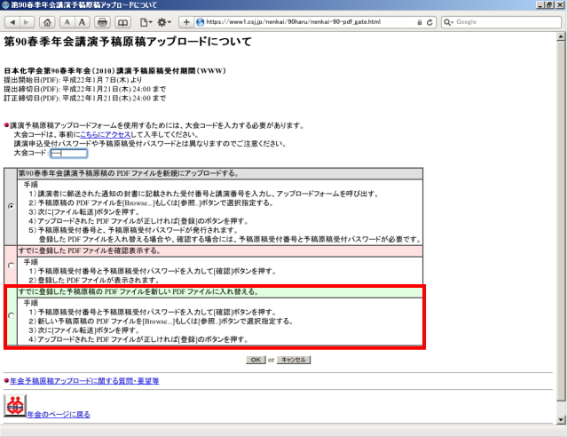Print the page with printer icon
The height and width of the screenshot is (437, 568).
(x=103, y=22)
